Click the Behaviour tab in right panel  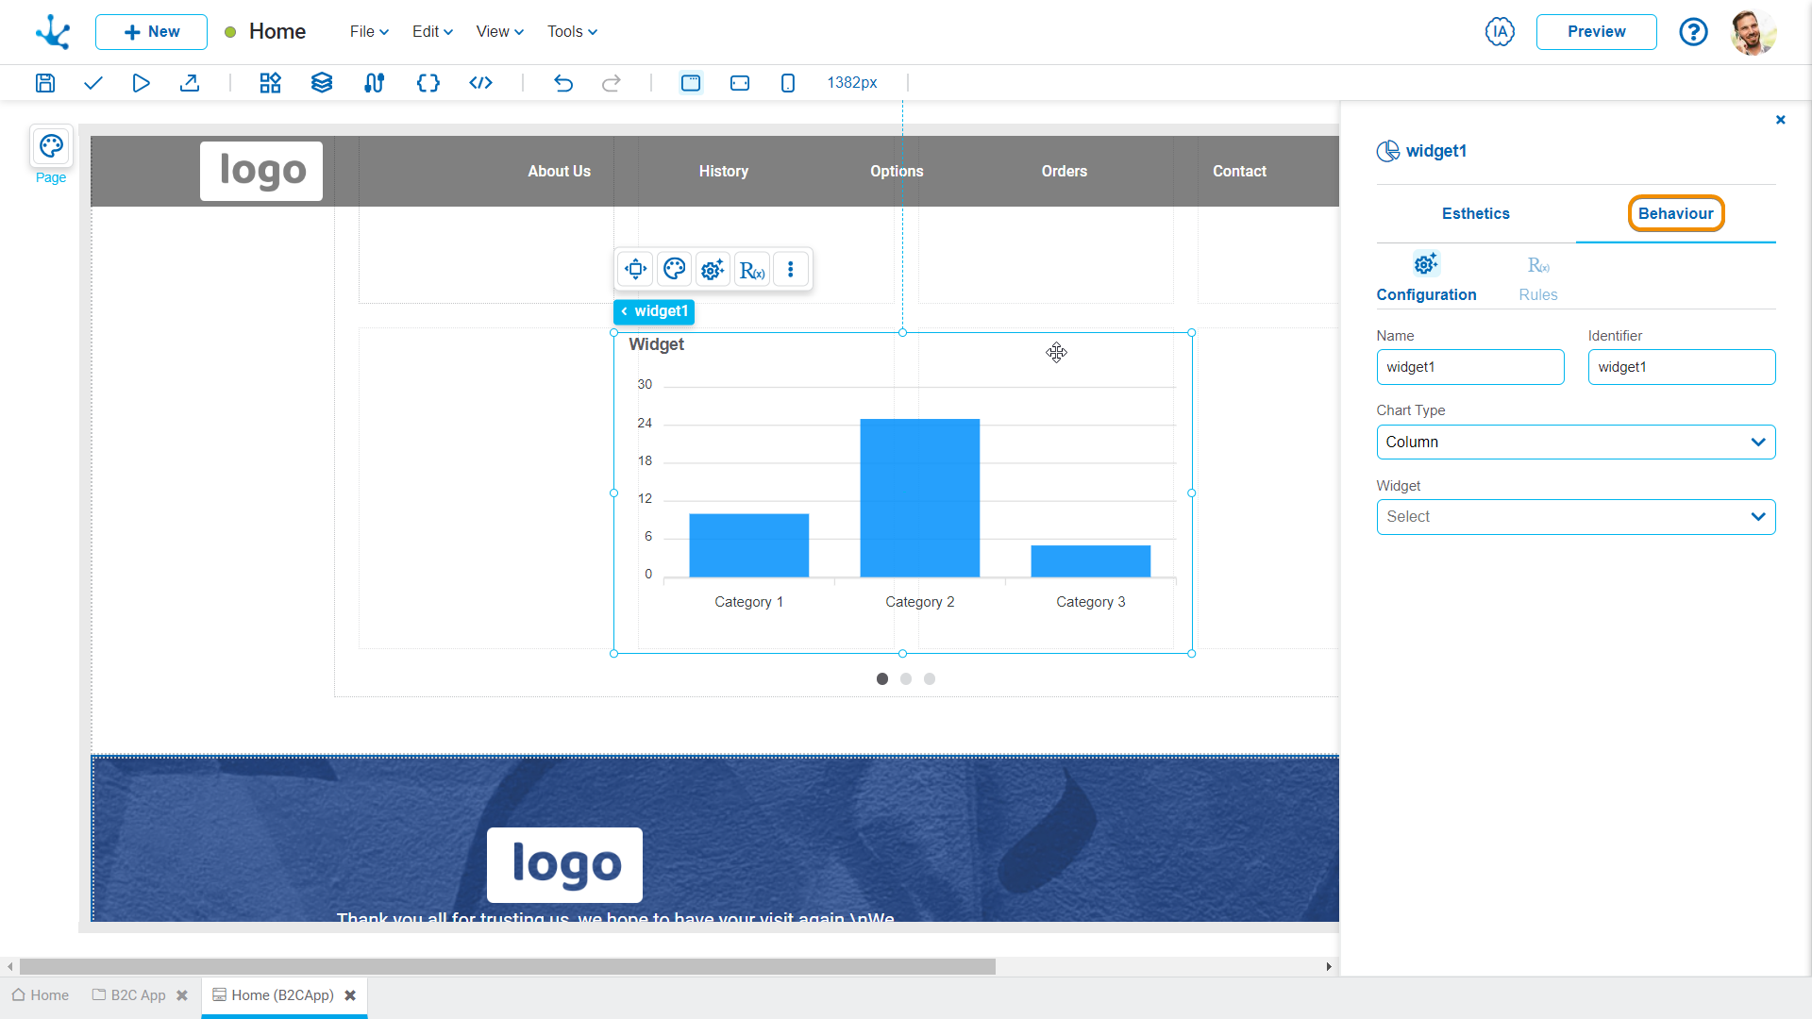click(x=1675, y=212)
